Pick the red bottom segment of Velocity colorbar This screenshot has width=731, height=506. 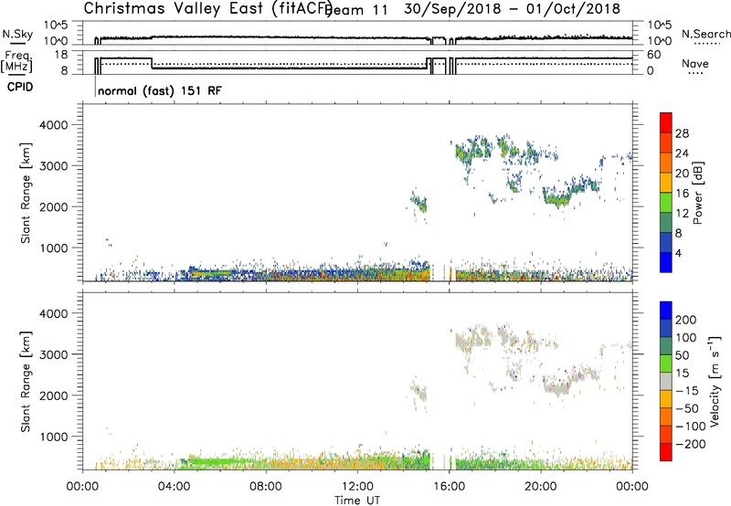click(x=666, y=452)
